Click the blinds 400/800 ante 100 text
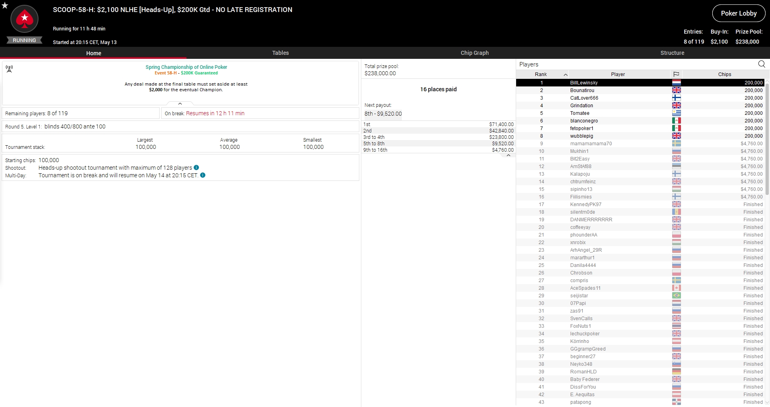The height and width of the screenshot is (407, 770). tap(75, 126)
